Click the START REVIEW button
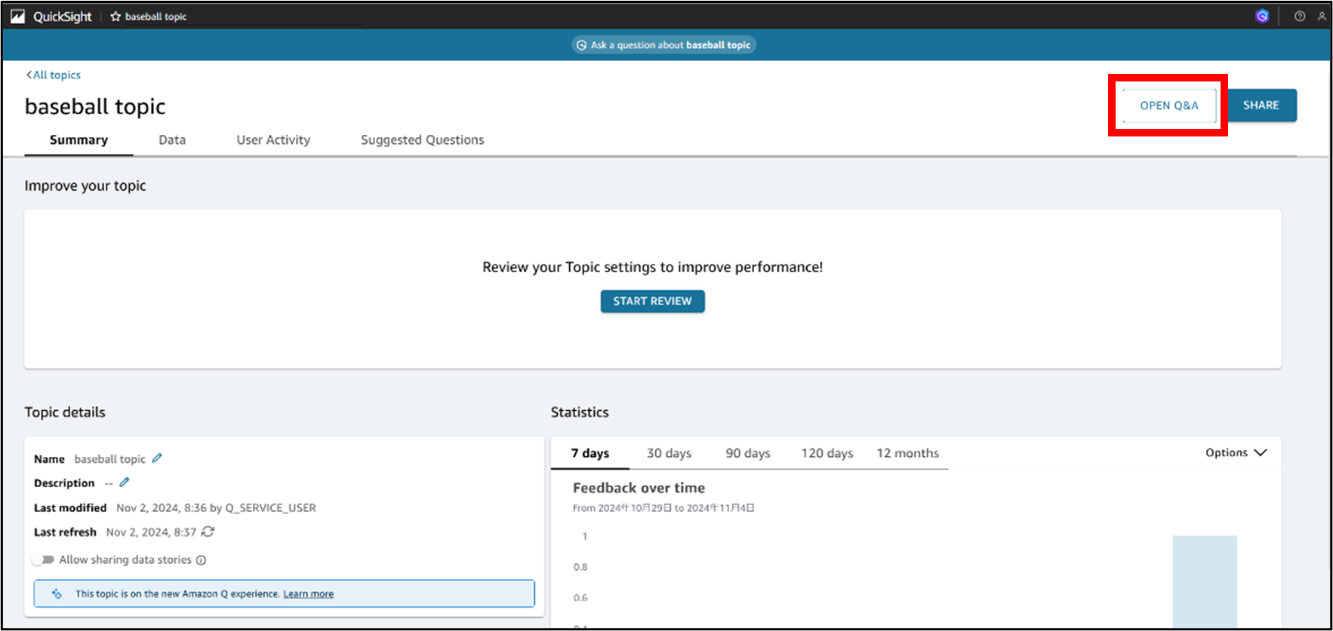Viewport: 1333px width, 631px height. point(653,302)
